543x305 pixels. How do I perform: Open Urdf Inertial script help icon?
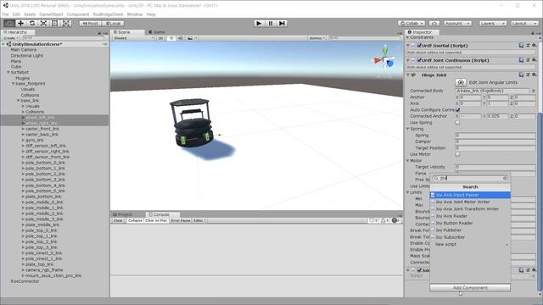coord(521,45)
